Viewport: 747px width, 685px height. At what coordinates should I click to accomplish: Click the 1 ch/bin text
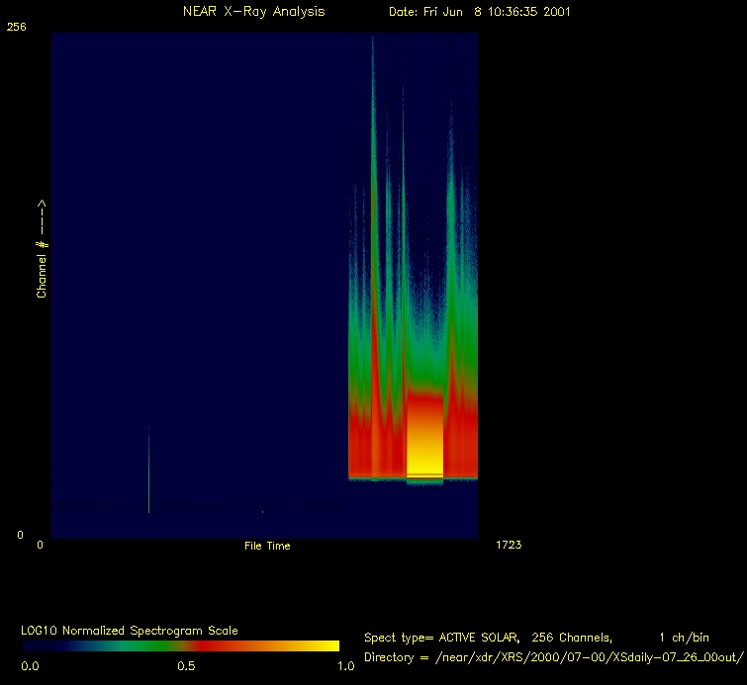684,638
